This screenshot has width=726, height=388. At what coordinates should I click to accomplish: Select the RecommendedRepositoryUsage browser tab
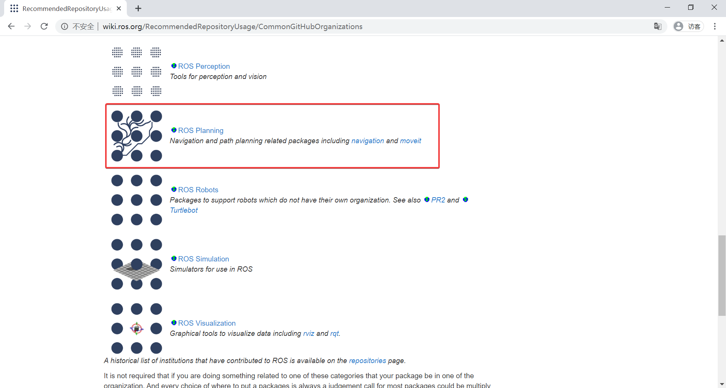[66, 8]
